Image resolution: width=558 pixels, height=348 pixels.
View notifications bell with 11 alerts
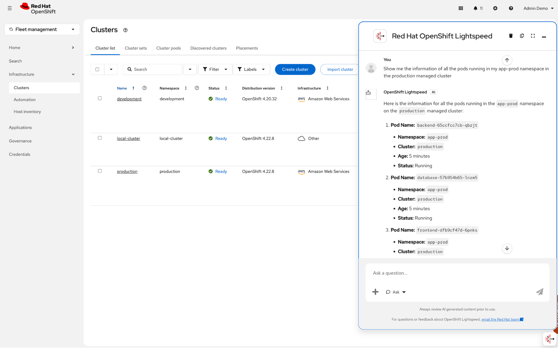pos(478,8)
